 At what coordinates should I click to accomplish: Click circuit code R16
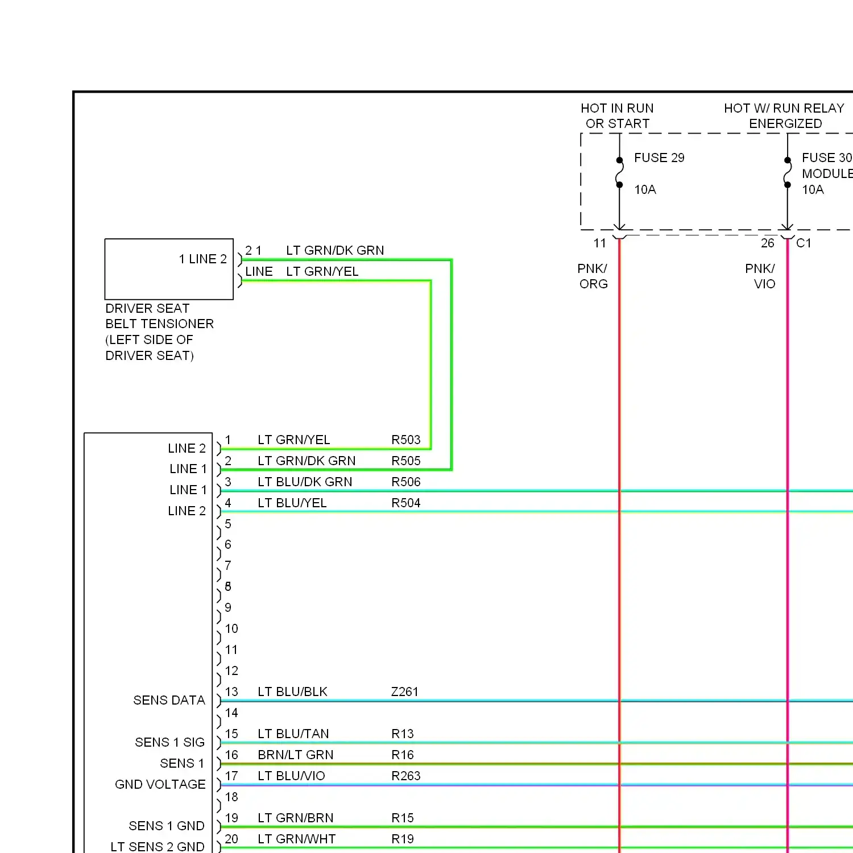tap(403, 755)
